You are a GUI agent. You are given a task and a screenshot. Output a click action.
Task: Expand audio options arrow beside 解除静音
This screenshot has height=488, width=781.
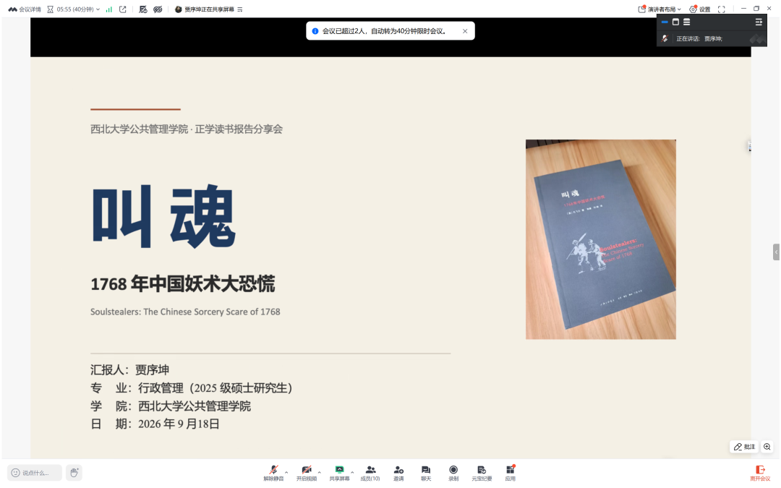coord(286,472)
